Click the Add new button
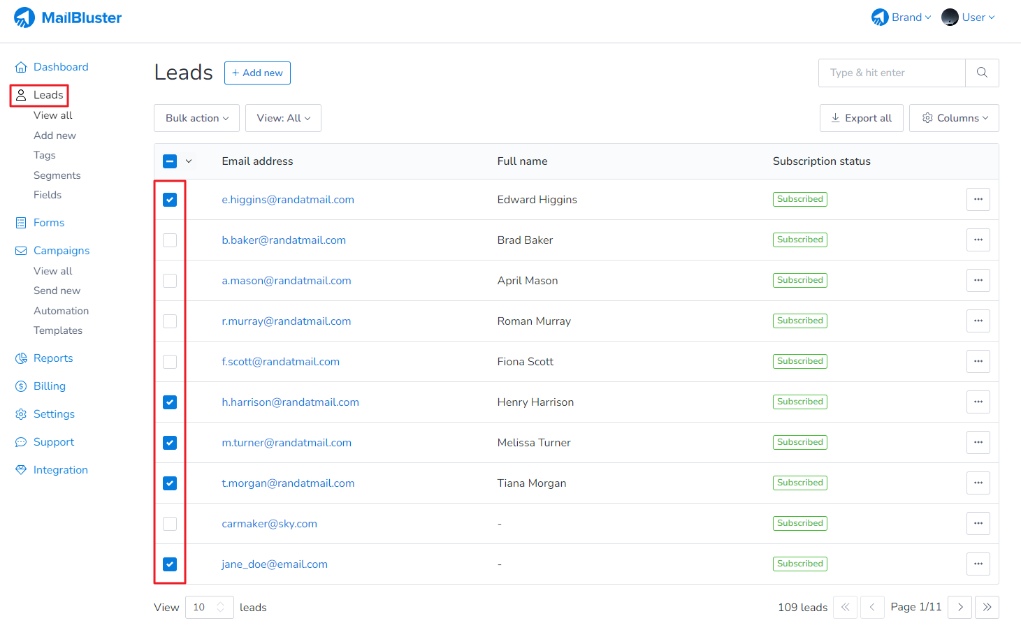The height and width of the screenshot is (630, 1021). [x=257, y=73]
